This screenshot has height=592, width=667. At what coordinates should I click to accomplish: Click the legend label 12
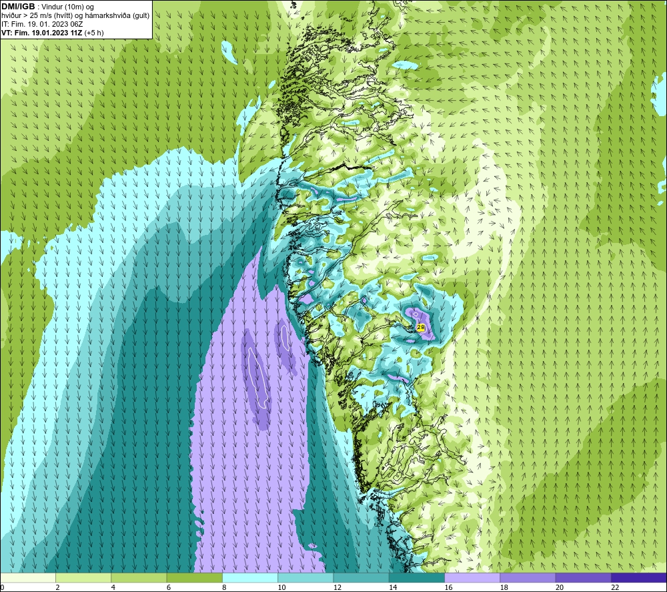point(338,587)
